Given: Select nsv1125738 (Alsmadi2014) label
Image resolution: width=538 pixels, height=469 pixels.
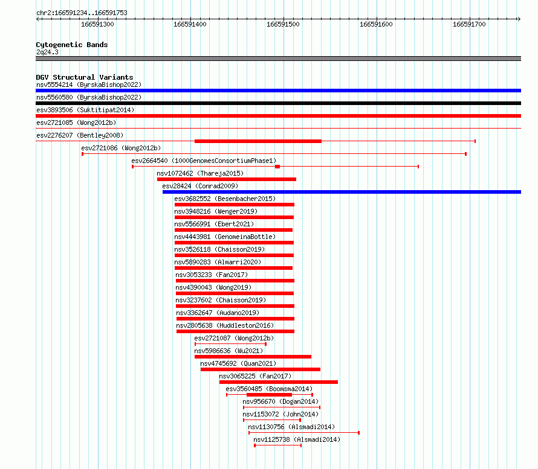Looking at the screenshot, I should tap(297, 439).
